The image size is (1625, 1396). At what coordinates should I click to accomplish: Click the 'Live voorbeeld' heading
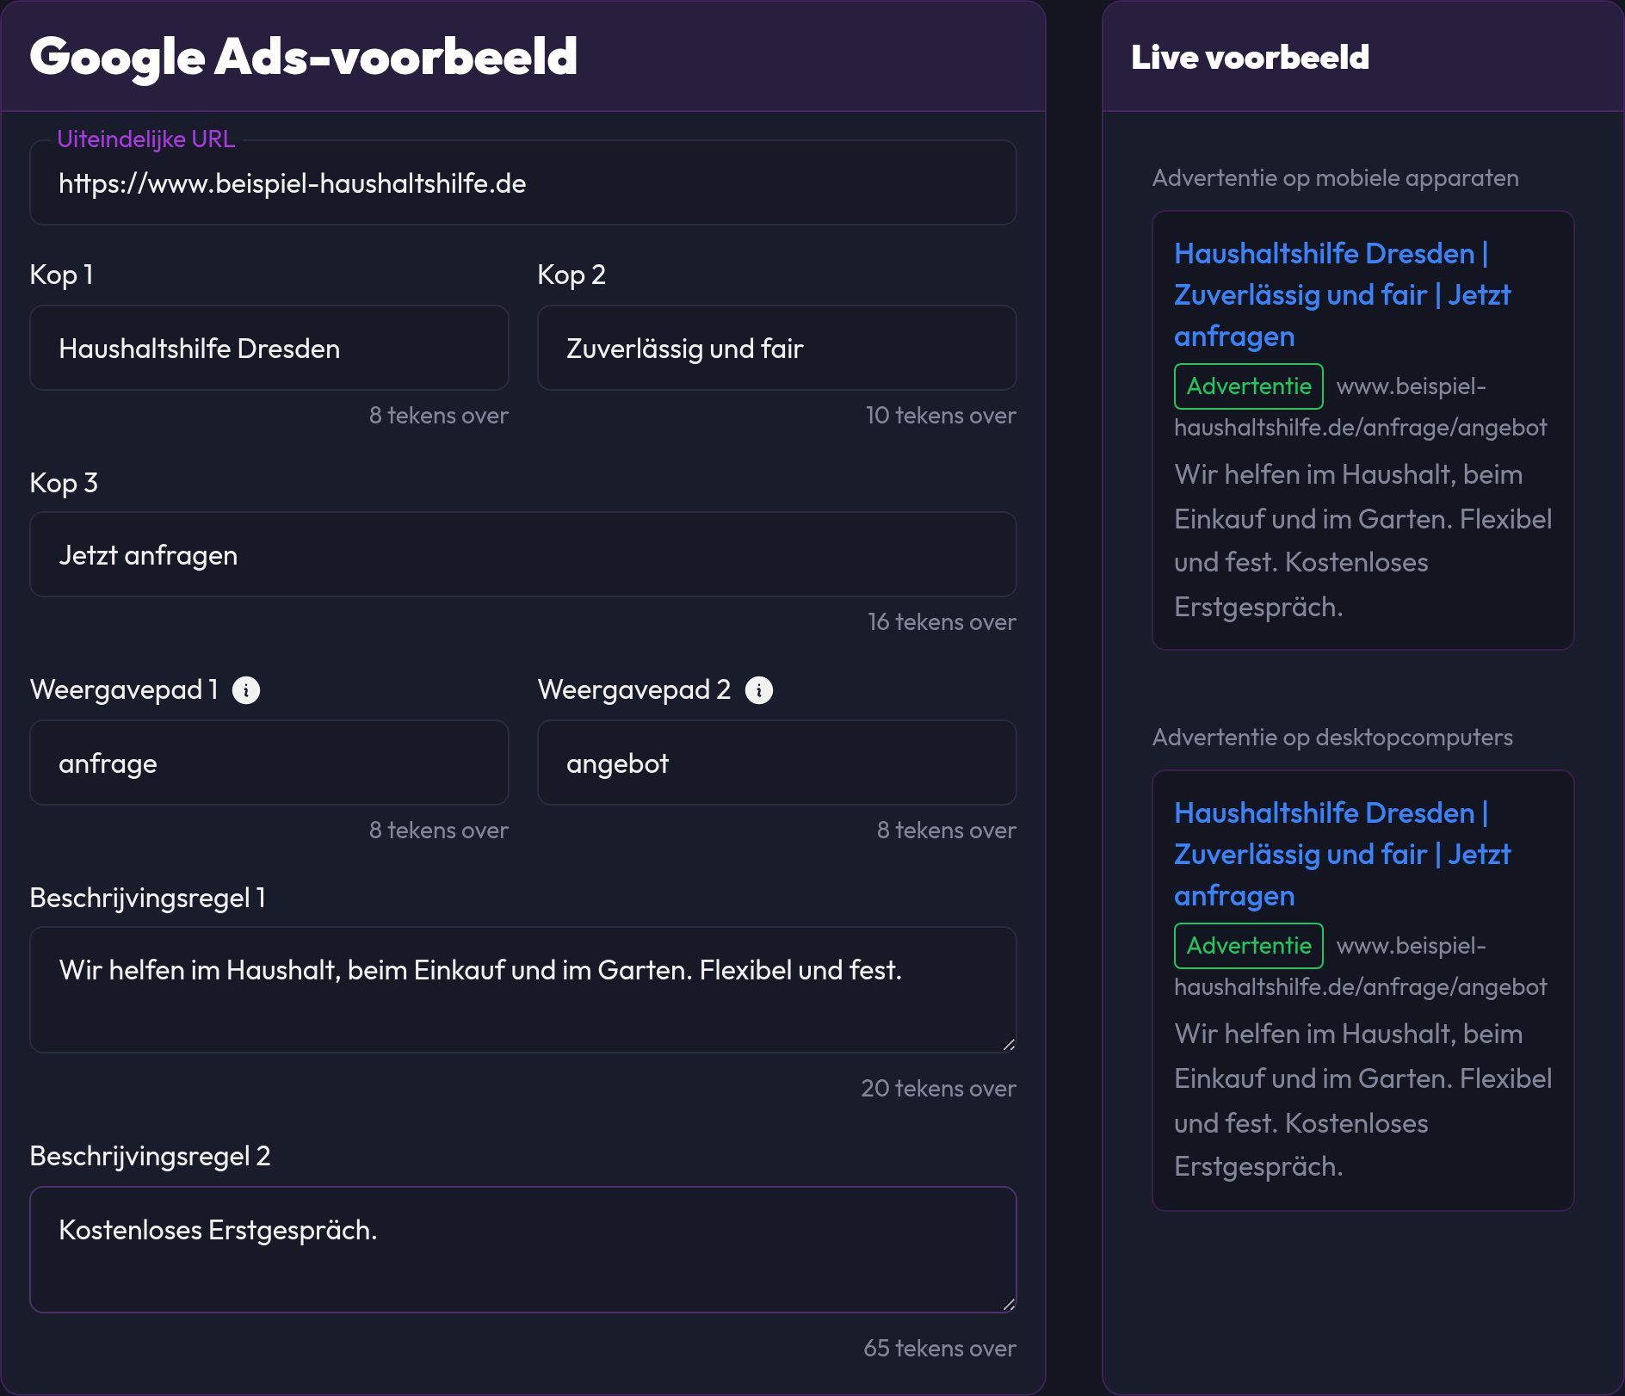pyautogui.click(x=1250, y=58)
